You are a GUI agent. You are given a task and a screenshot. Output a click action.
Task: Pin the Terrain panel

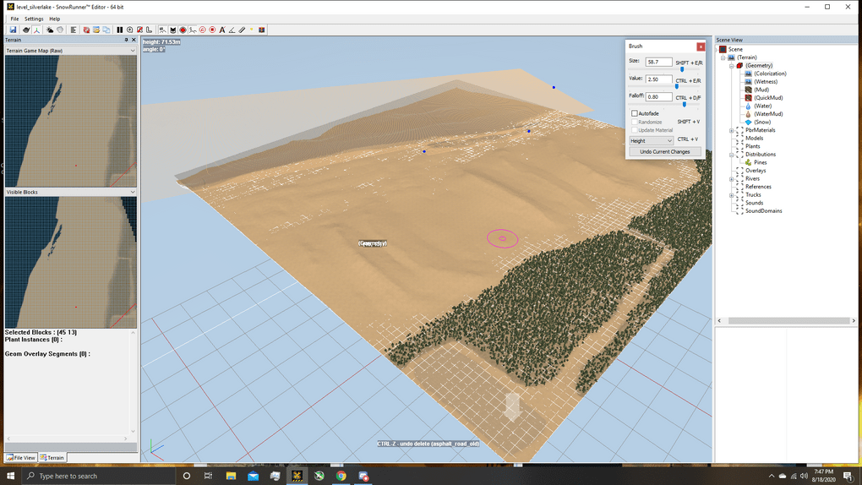pos(126,40)
